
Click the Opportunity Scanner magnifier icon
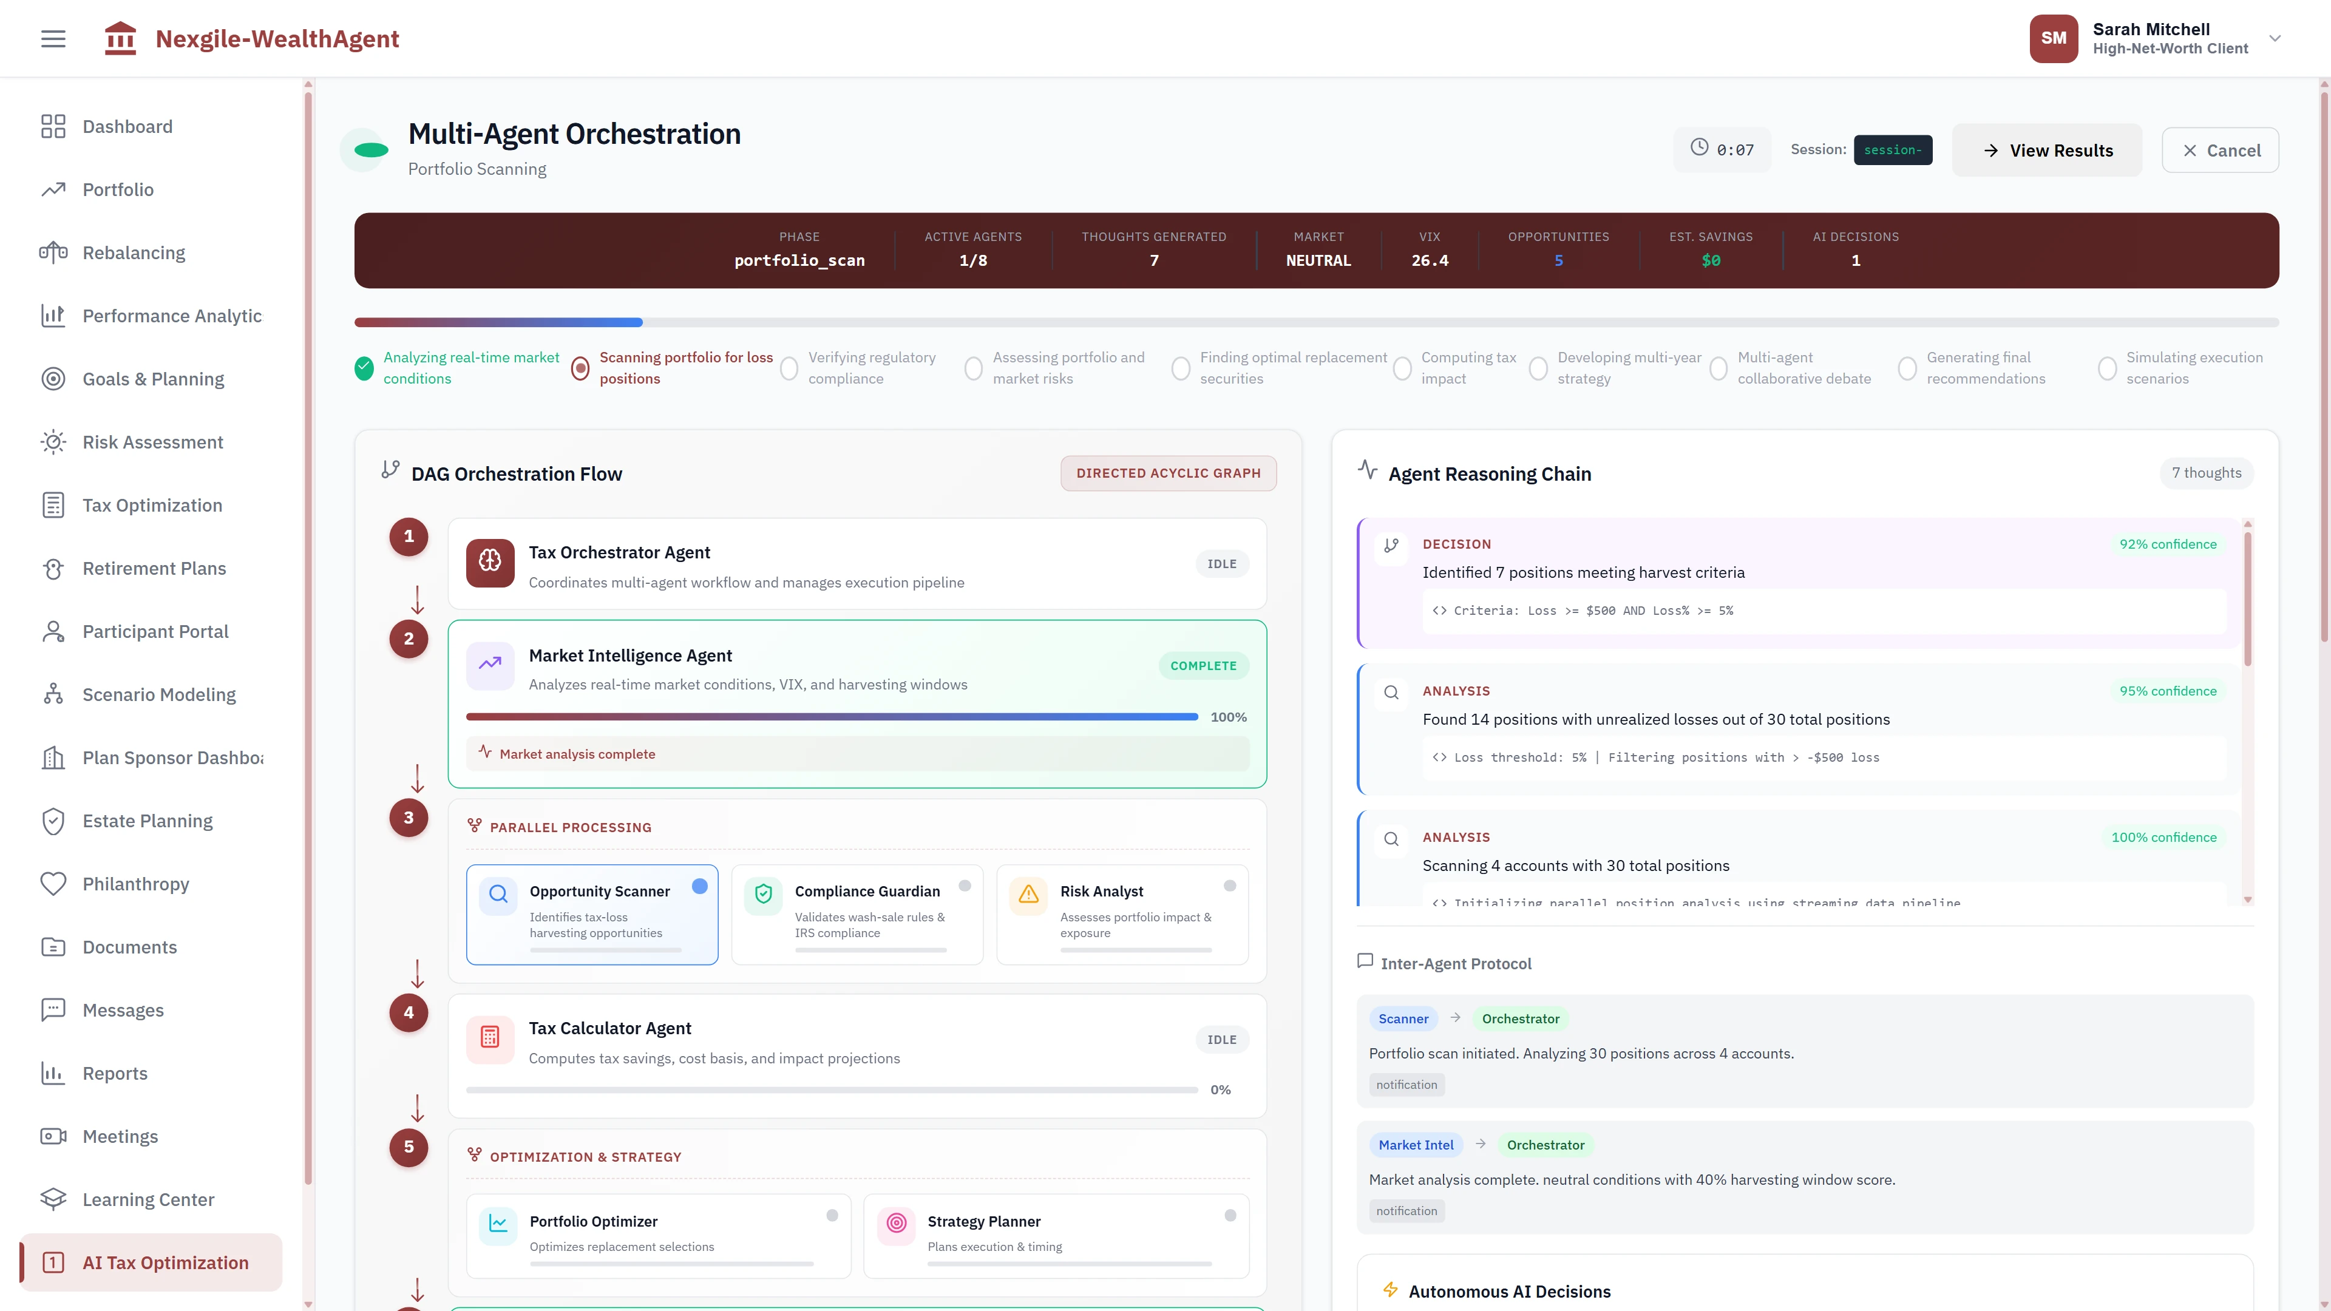click(x=498, y=894)
